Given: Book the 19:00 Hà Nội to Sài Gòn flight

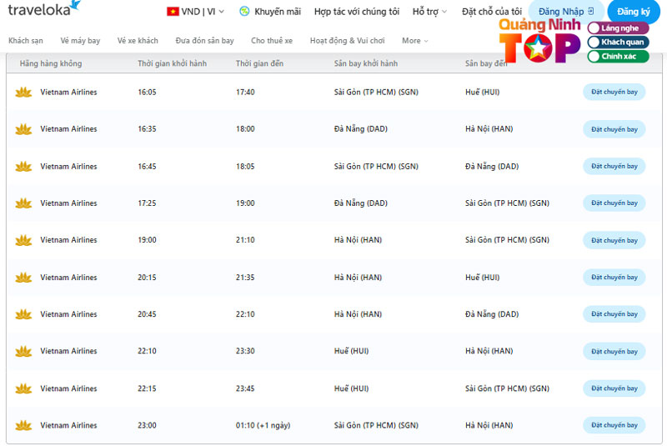Looking at the screenshot, I should pos(614,240).
